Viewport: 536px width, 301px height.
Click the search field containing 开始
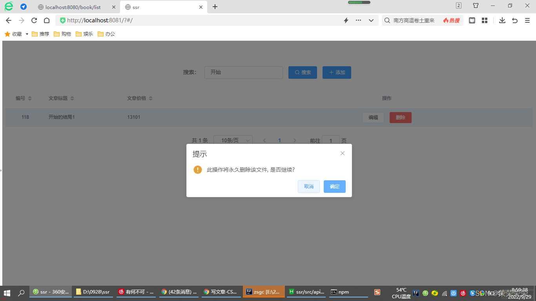click(x=244, y=73)
